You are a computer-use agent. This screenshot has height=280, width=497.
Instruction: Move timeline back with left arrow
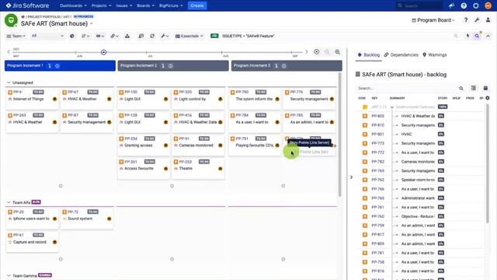pos(9,52)
